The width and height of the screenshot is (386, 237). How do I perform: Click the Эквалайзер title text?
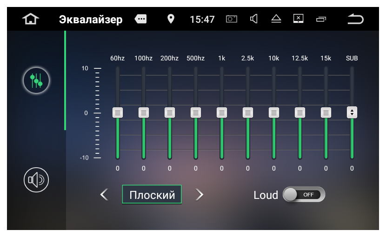91,20
